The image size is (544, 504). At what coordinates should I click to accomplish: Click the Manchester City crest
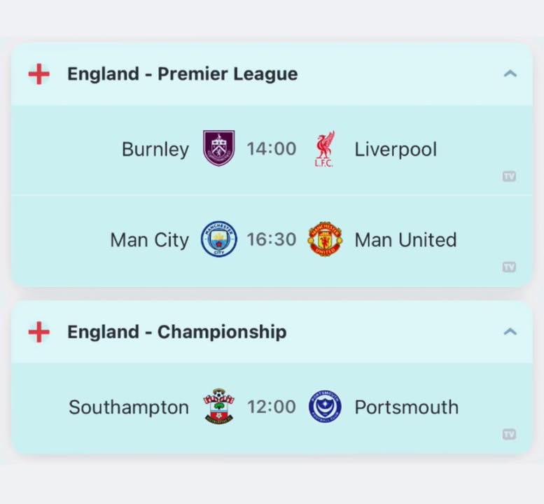[219, 239]
